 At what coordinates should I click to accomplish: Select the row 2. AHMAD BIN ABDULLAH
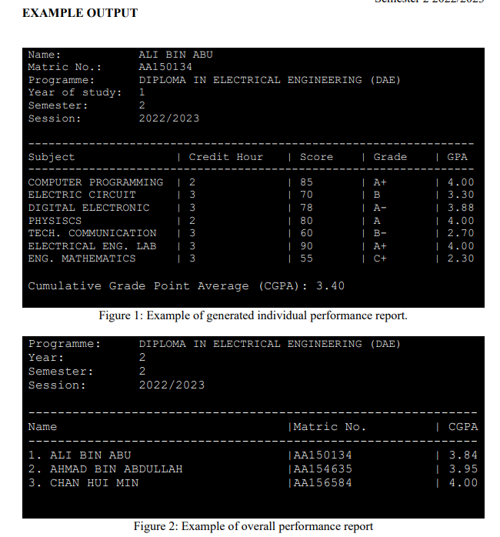point(253,469)
